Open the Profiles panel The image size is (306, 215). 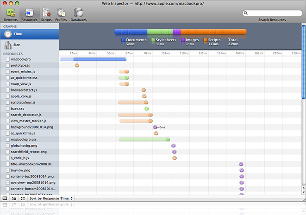coord(61,14)
